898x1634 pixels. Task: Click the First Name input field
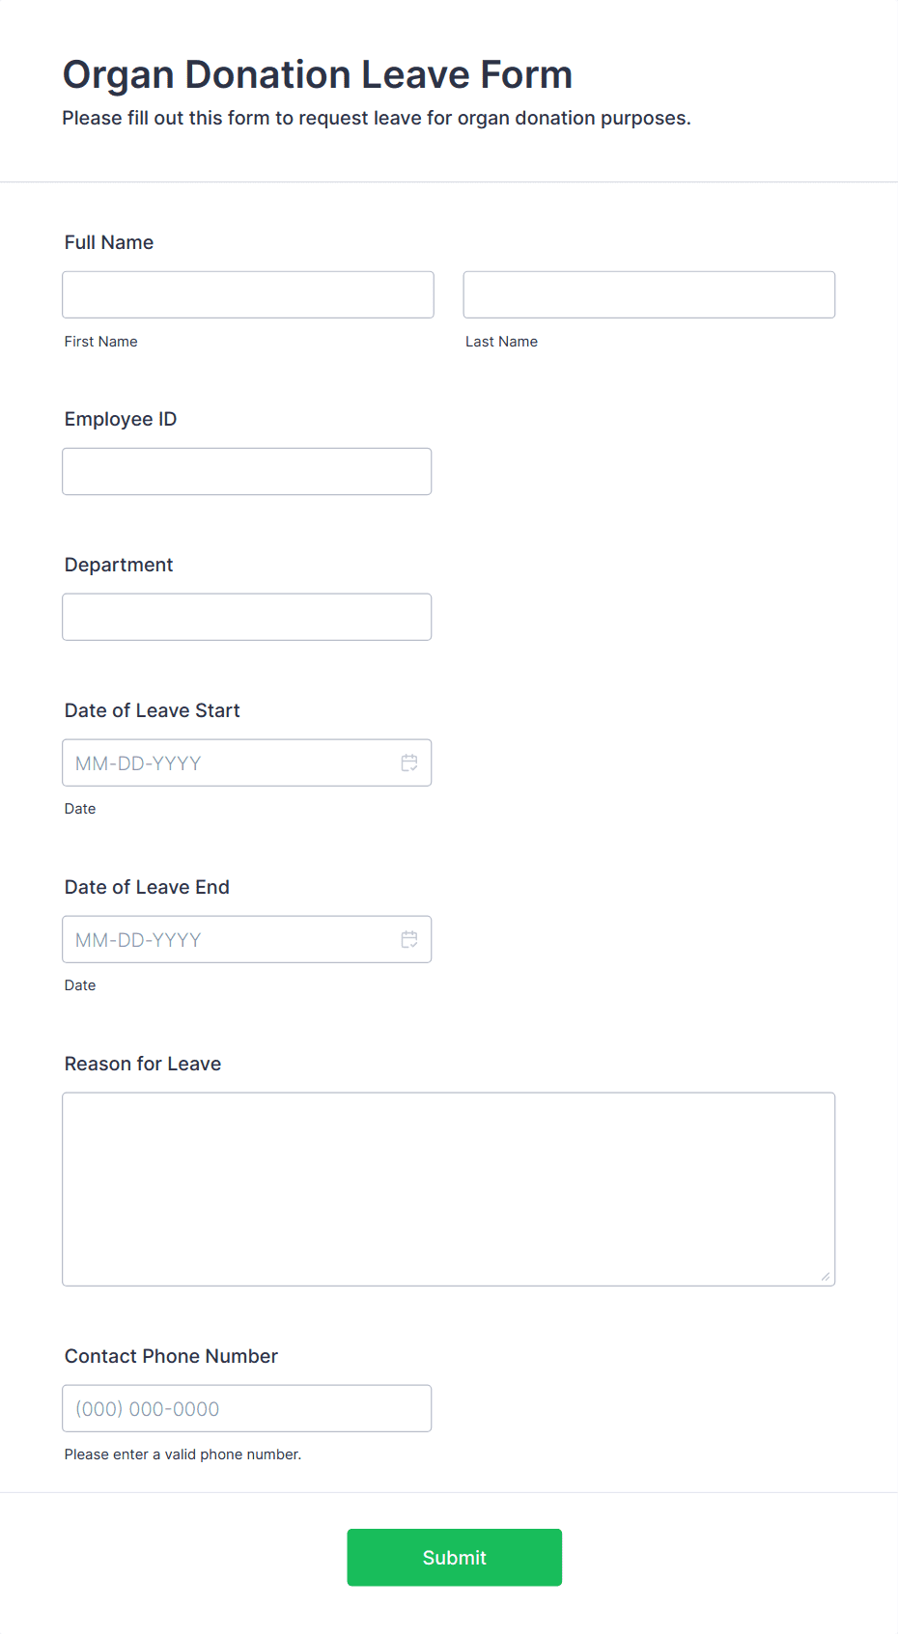click(x=248, y=294)
